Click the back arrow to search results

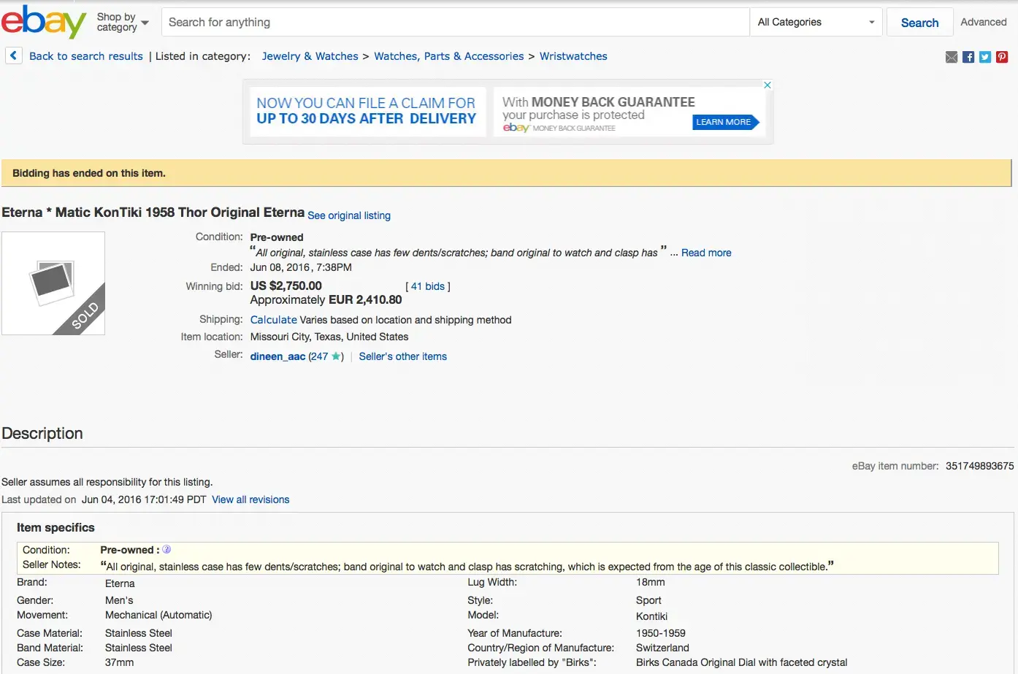click(x=14, y=55)
